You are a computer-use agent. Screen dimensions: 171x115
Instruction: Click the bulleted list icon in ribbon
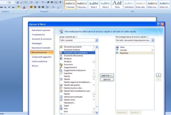31,2
